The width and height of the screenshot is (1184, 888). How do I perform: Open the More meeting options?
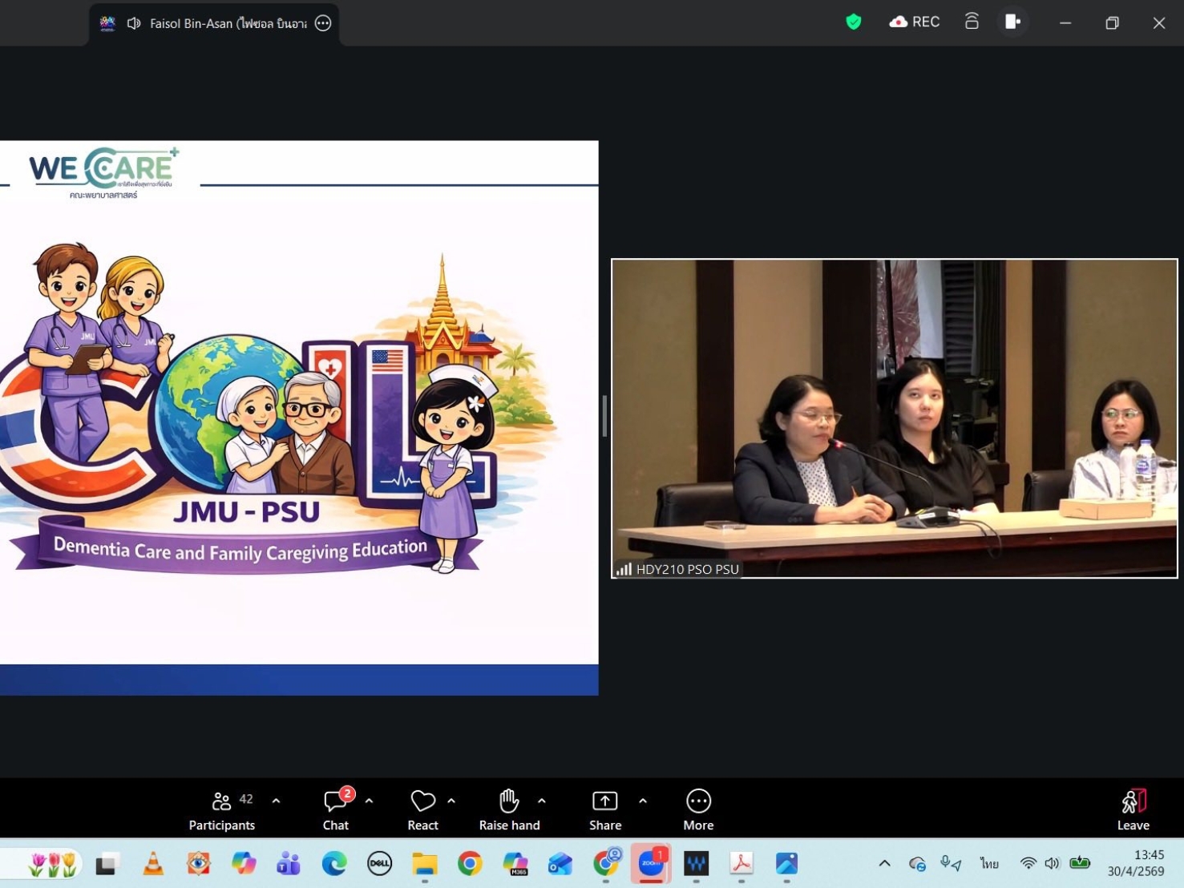coord(698,809)
